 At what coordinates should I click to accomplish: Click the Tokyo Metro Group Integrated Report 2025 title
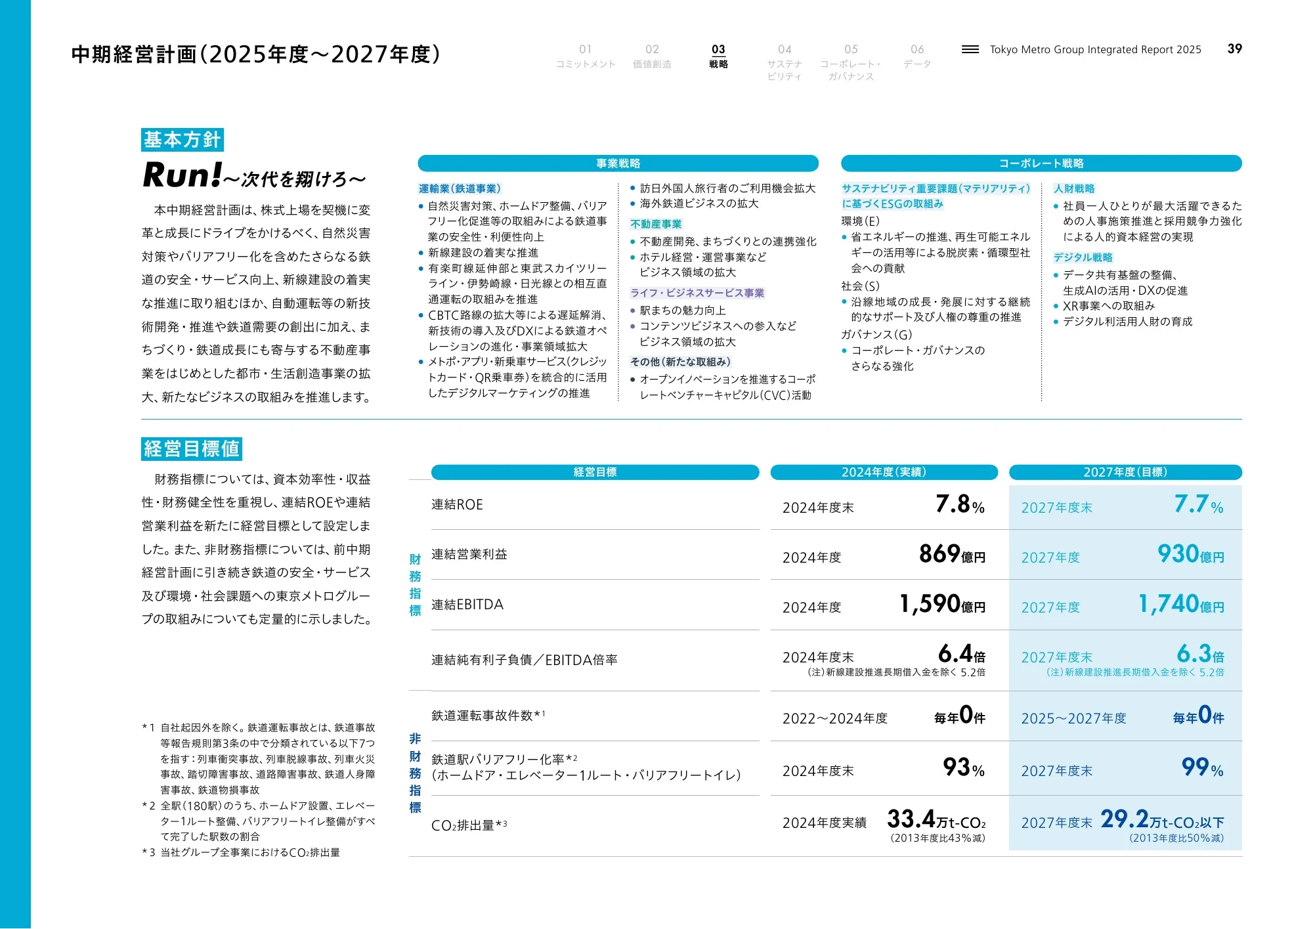(1095, 49)
